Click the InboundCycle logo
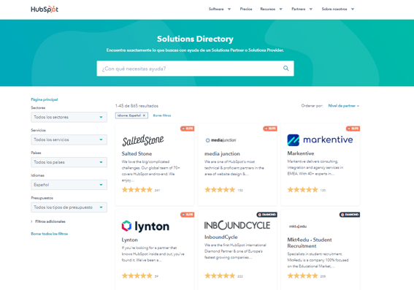Image resolution: width=414 pixels, height=290 pixels. coord(237,225)
